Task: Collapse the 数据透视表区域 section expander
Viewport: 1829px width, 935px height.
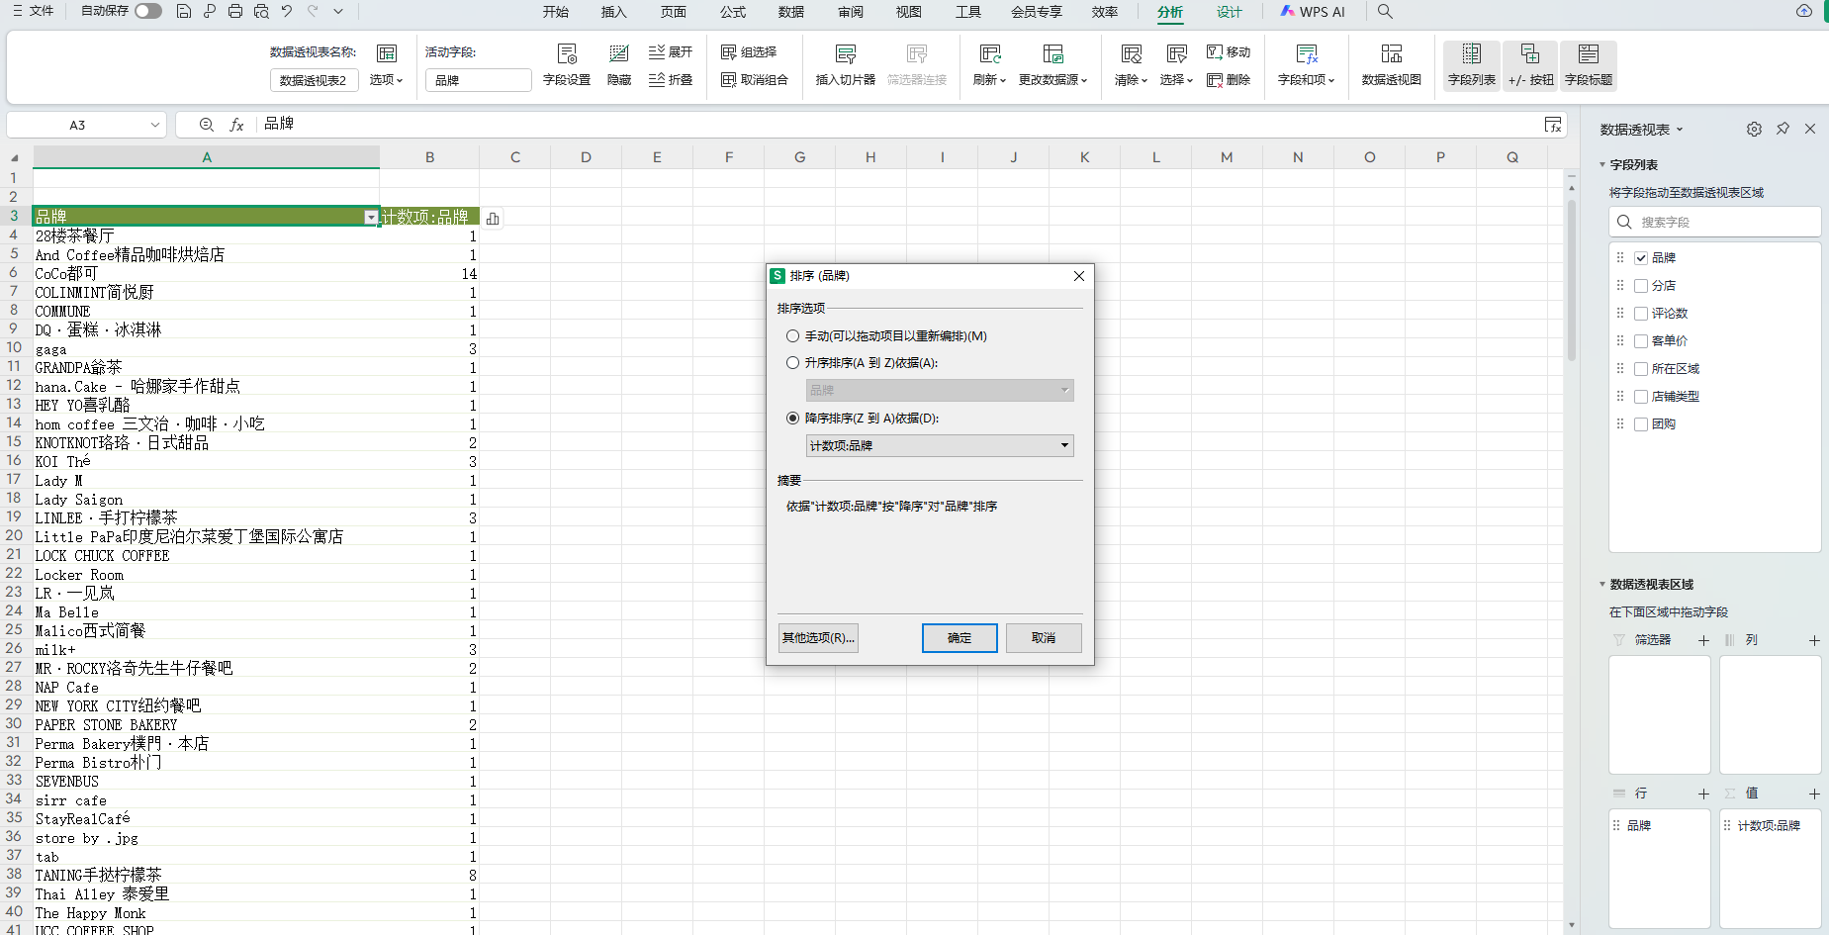Action: click(x=1602, y=585)
